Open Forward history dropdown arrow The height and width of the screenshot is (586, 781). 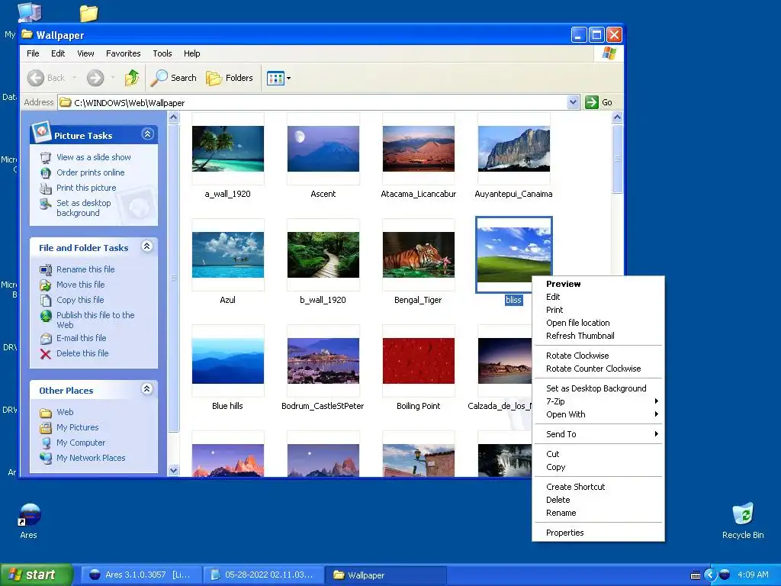113,78
